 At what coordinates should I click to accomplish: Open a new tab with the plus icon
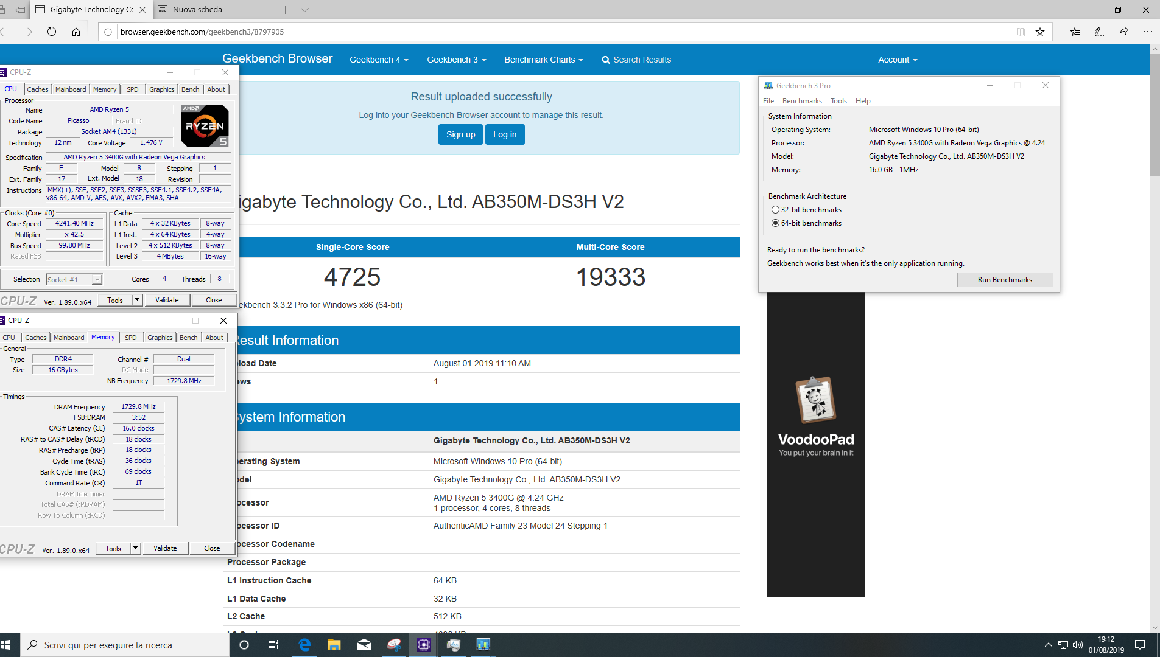point(286,10)
